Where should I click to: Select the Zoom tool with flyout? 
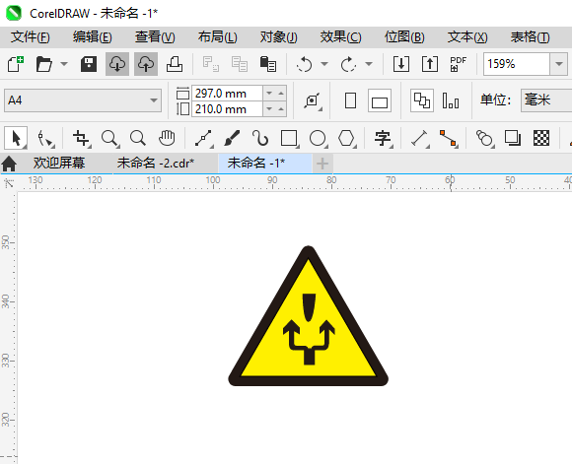point(110,139)
